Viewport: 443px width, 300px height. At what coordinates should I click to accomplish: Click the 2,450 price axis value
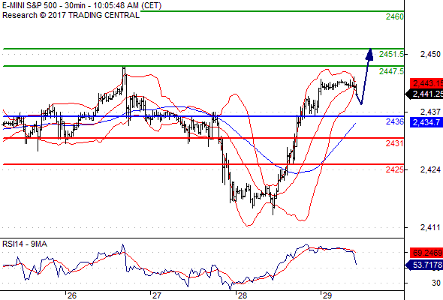(x=430, y=54)
